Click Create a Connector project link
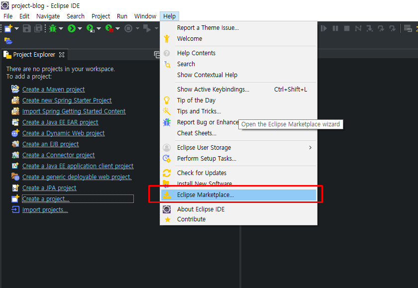This screenshot has width=418, height=288. click(x=58, y=155)
